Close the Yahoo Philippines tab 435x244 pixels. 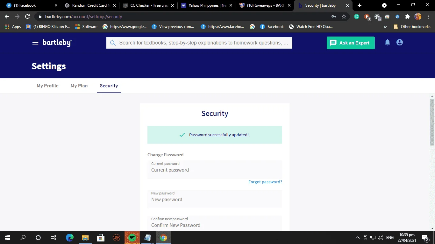231,5
